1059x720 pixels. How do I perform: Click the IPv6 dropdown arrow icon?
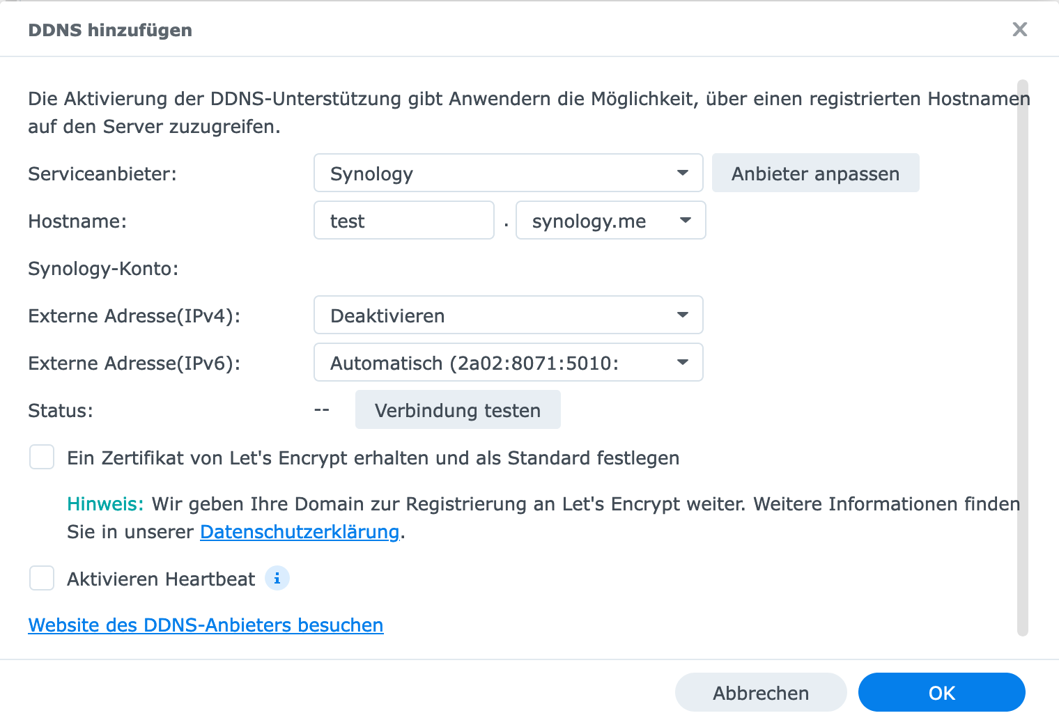[683, 363]
